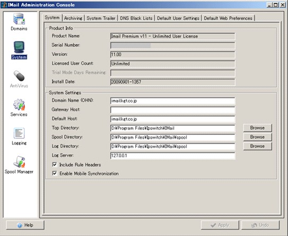288x236 pixels.
Task: Switch to the Archiving tab
Action: click(x=73, y=18)
